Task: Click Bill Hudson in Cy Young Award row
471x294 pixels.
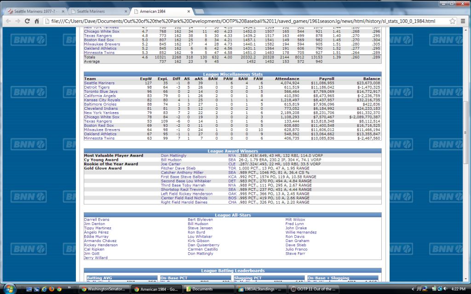Action: 171,159
